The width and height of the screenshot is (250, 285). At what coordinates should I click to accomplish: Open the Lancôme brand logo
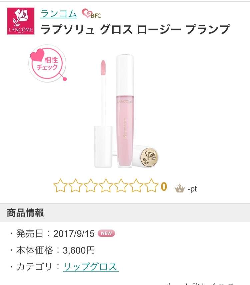[x=21, y=21]
